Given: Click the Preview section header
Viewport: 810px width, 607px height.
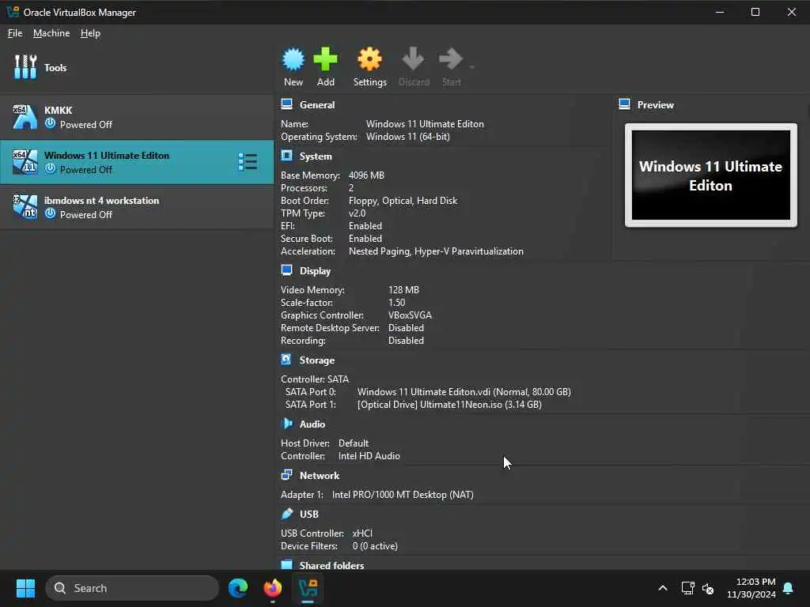Looking at the screenshot, I should (x=656, y=105).
